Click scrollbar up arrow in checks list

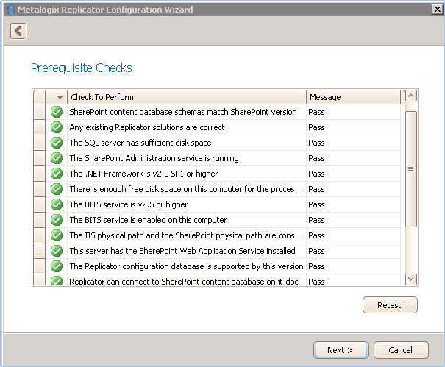coord(411,96)
